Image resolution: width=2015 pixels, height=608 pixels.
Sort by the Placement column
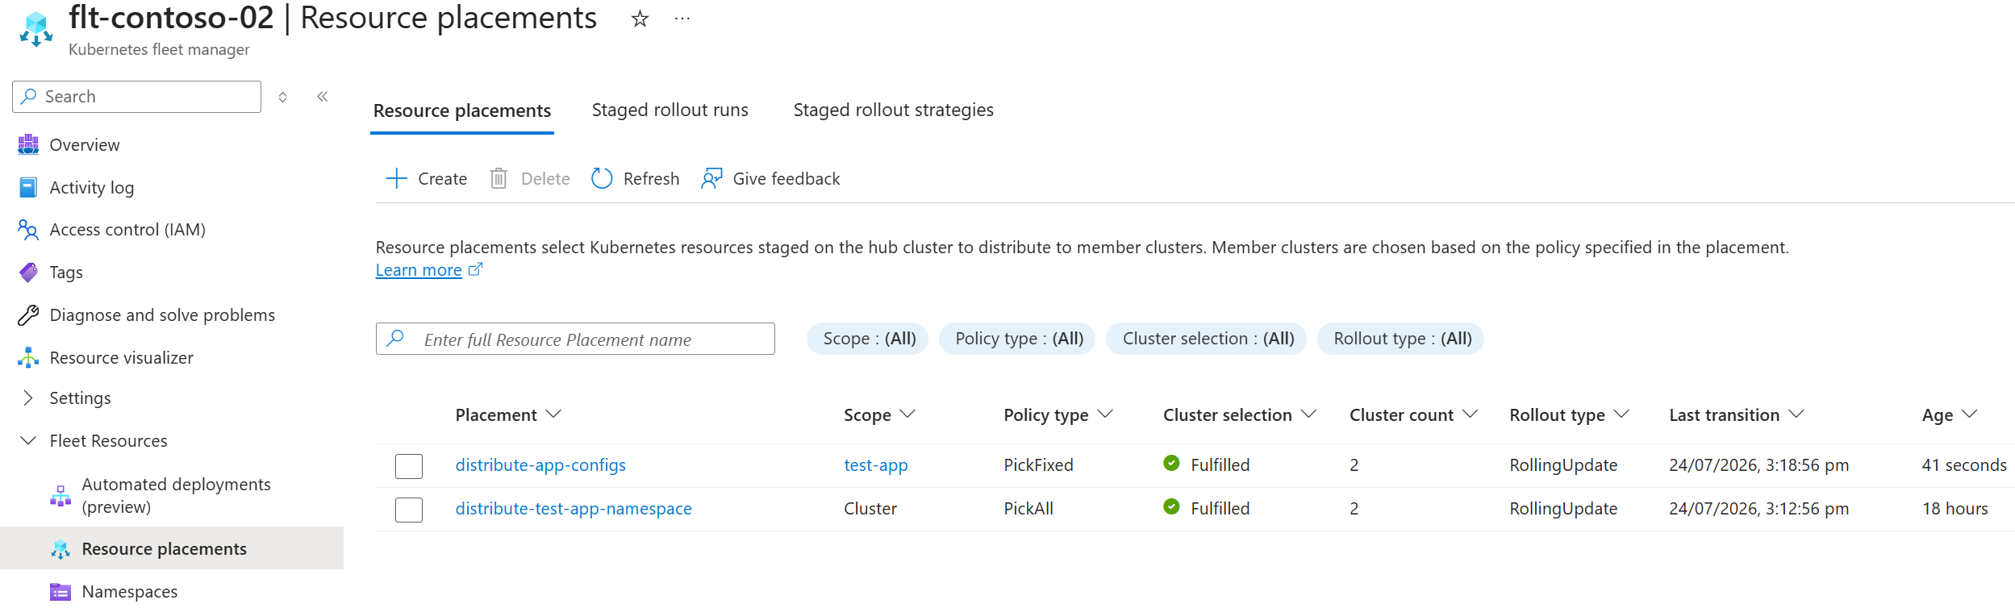coord(508,414)
